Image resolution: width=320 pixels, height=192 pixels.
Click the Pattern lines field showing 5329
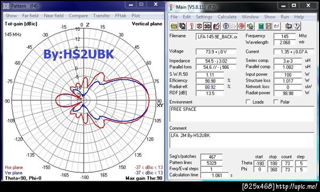211,163
